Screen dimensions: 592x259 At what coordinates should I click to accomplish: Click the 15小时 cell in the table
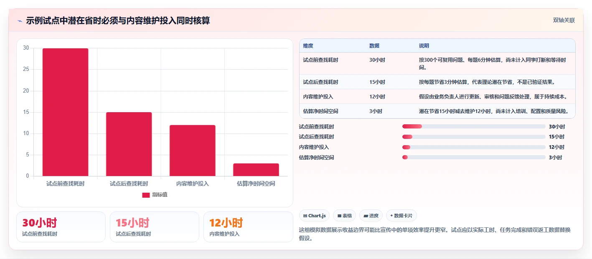[377, 82]
